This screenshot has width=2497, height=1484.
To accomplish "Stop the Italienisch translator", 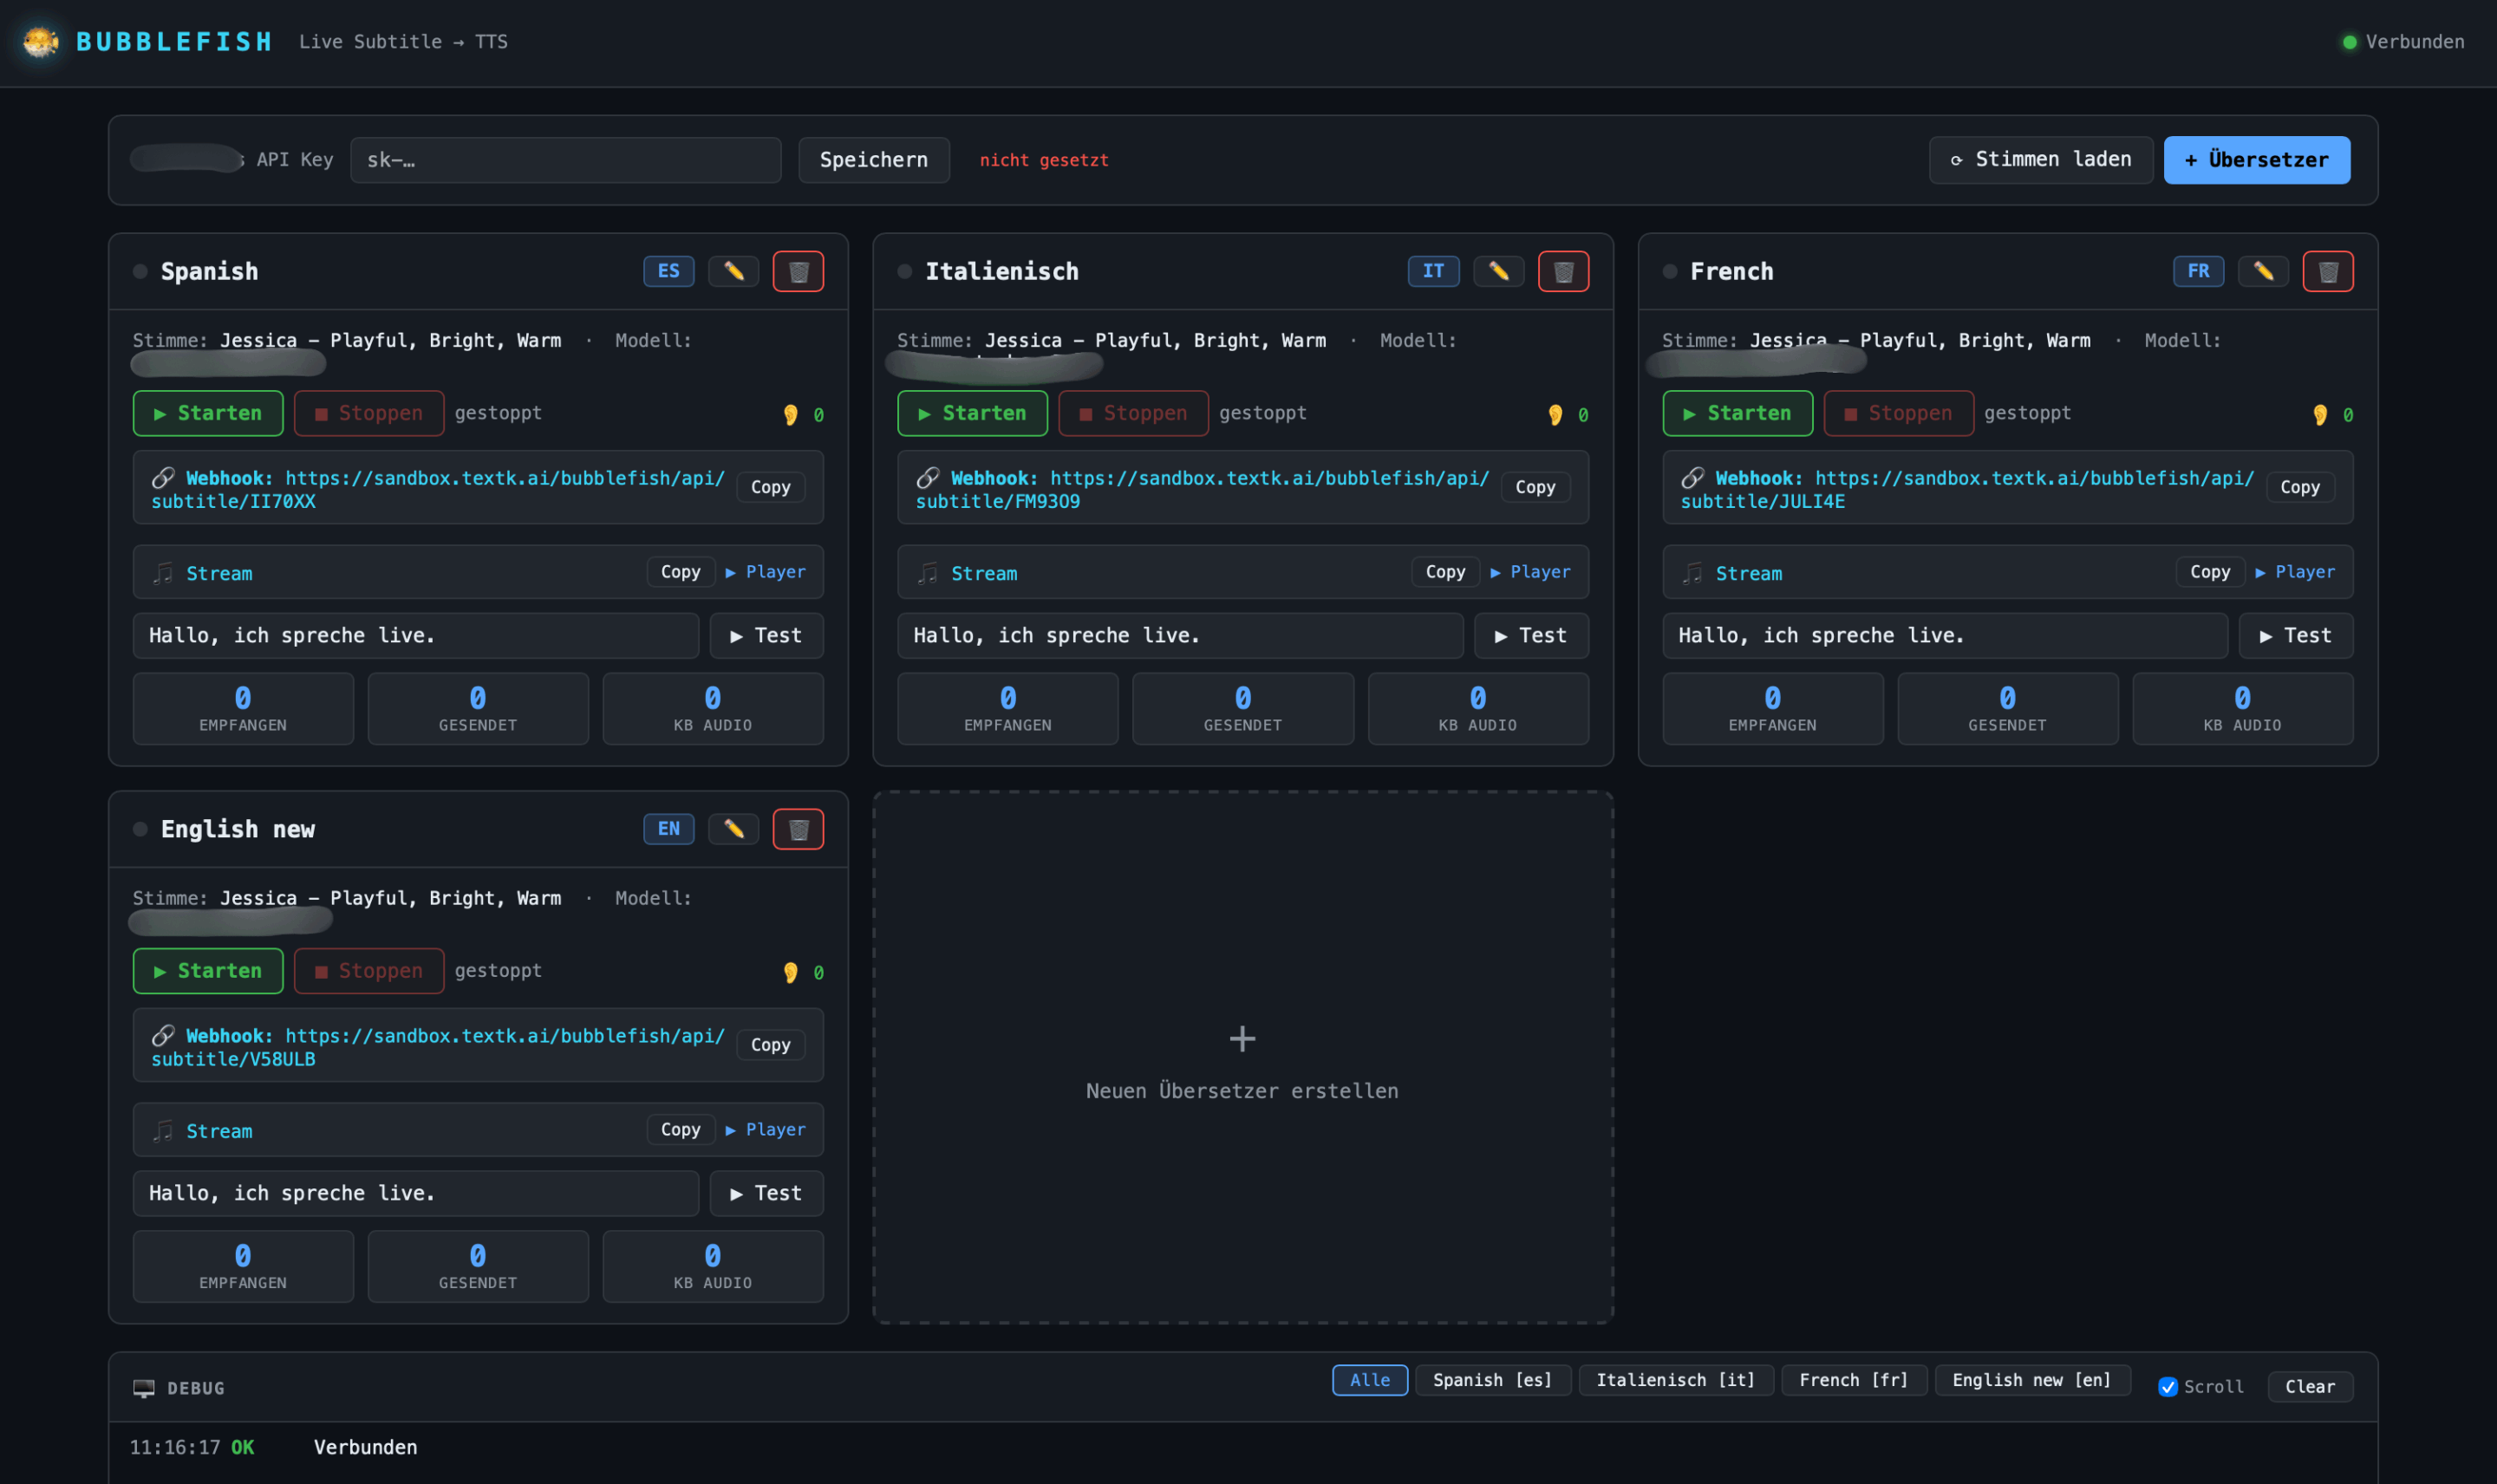I will point(1133,413).
